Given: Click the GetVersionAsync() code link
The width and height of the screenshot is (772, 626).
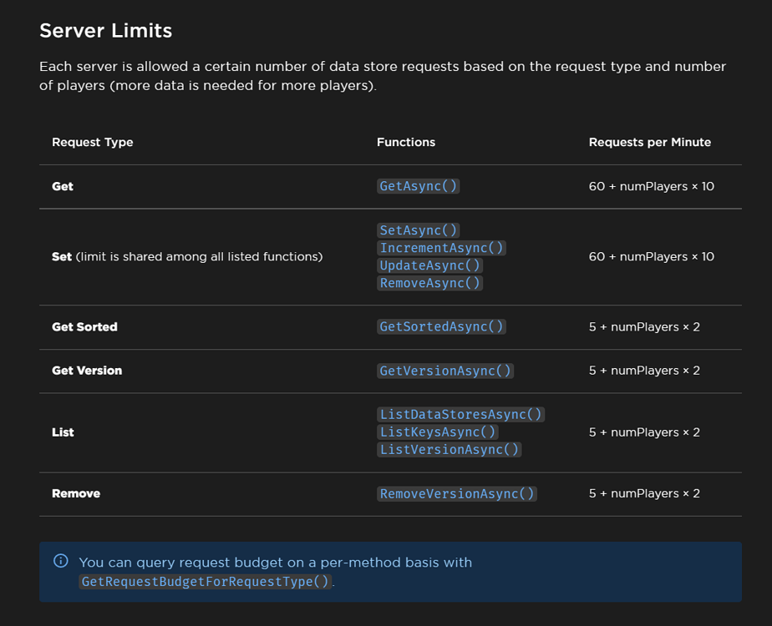Looking at the screenshot, I should [445, 370].
